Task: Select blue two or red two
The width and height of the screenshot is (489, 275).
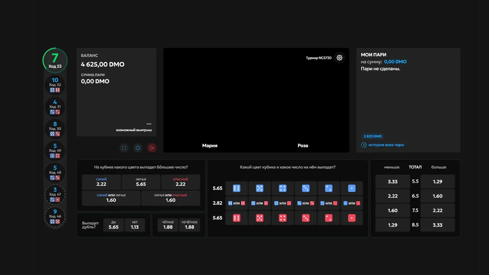Action: point(329,203)
